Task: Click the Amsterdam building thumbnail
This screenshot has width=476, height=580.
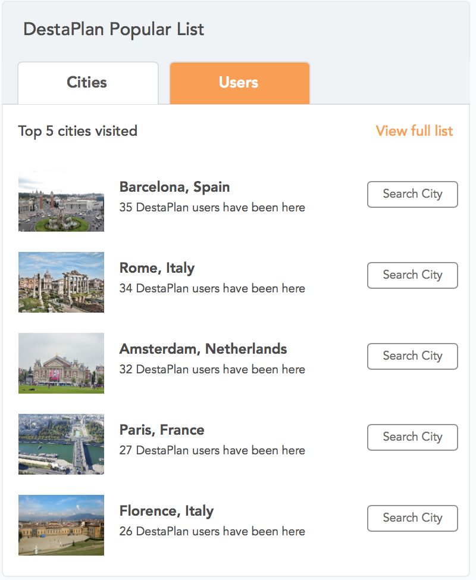Action: [x=61, y=363]
